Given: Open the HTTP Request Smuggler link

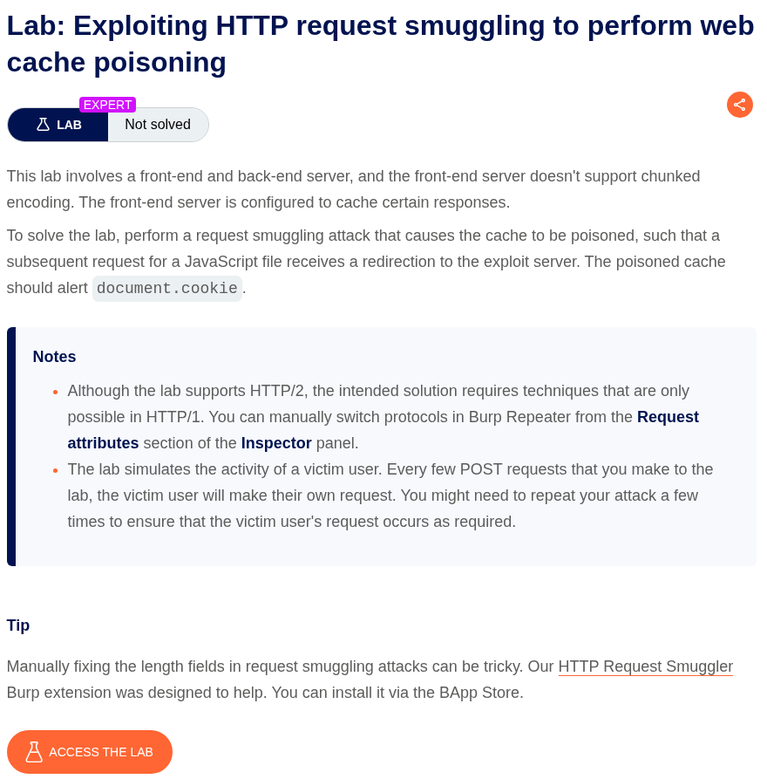Looking at the screenshot, I should coord(645,666).
